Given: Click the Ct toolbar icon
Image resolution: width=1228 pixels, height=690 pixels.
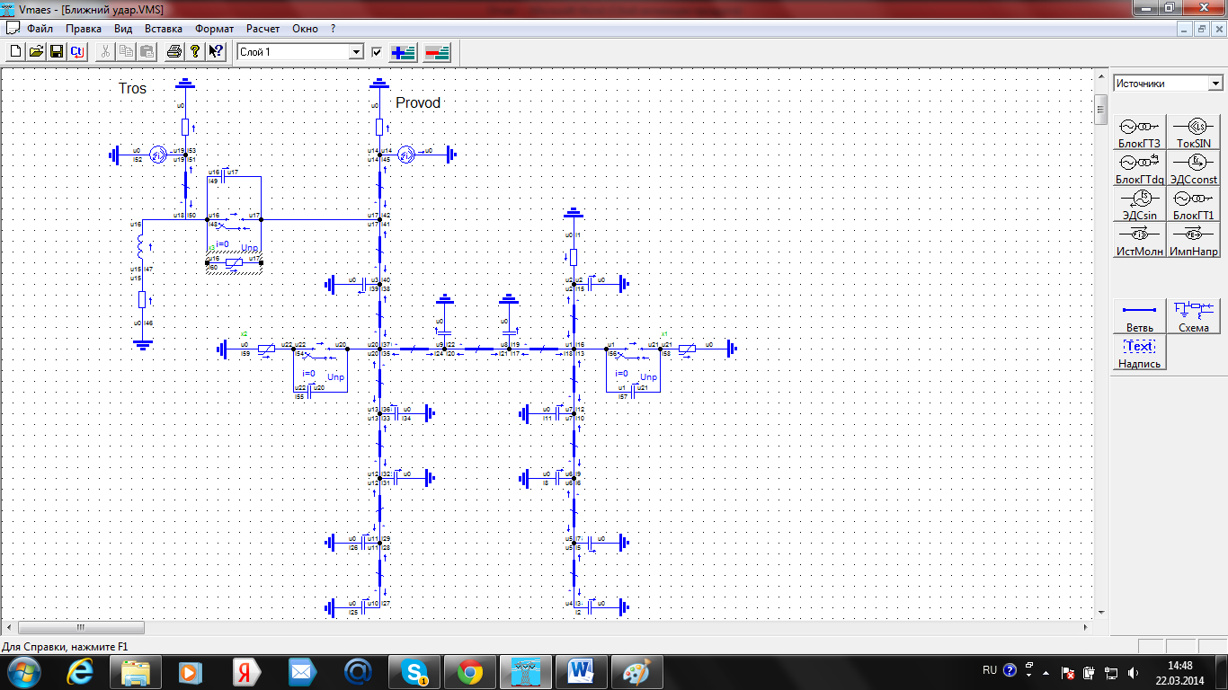Looking at the screenshot, I should click(x=76, y=52).
